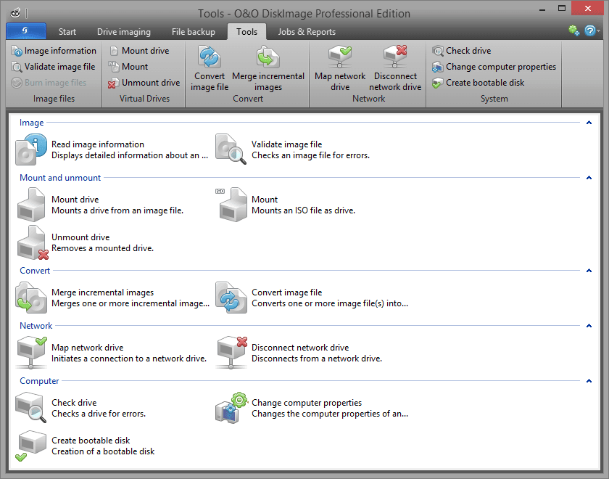609x479 pixels.
Task: Click 'Changes the computer properties of an...' text
Action: (330, 414)
